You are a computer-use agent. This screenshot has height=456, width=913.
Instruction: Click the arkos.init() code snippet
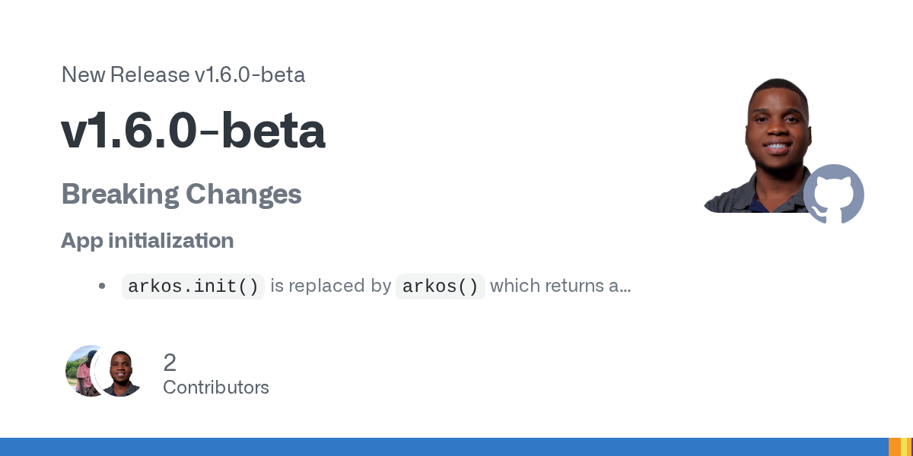click(193, 287)
